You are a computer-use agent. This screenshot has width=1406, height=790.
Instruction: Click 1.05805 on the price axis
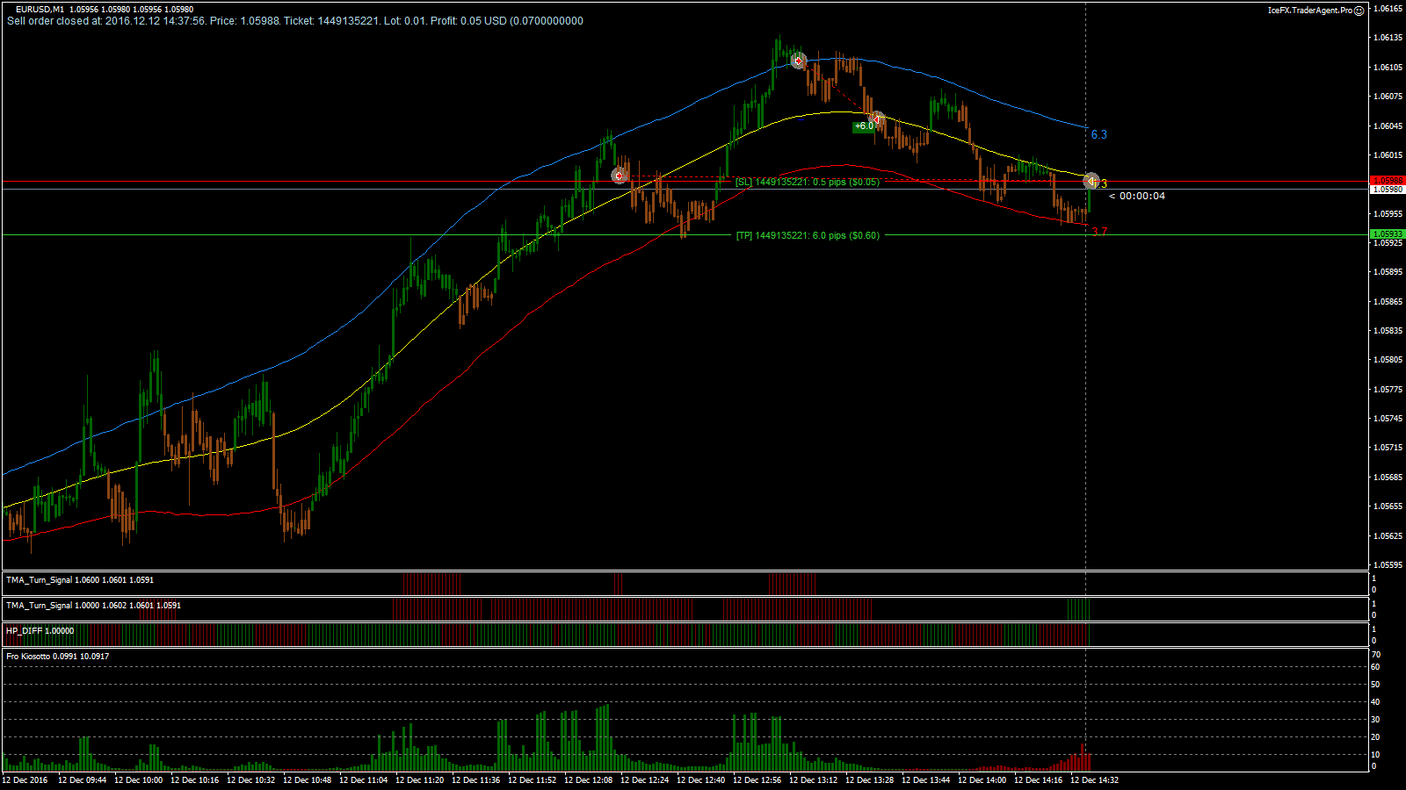(x=1388, y=360)
